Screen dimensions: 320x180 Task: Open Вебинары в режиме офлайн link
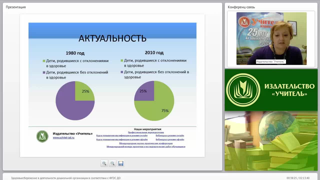(x=170, y=139)
